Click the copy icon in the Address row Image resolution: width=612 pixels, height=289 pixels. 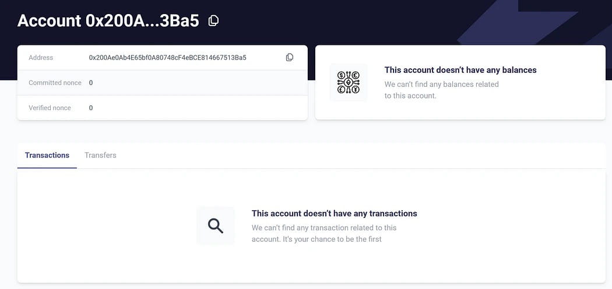click(x=290, y=57)
